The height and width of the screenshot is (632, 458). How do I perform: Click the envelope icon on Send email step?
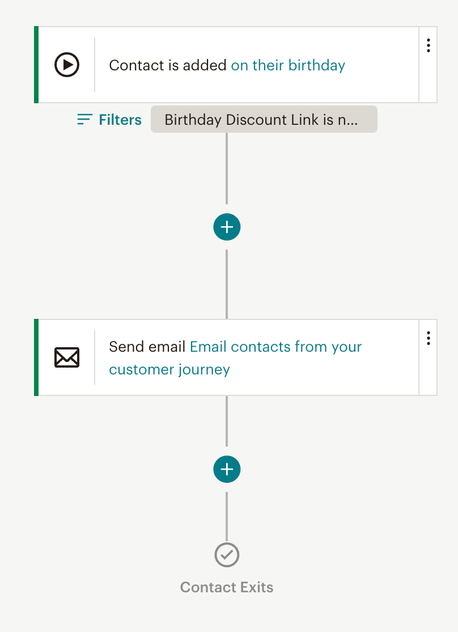tap(67, 357)
